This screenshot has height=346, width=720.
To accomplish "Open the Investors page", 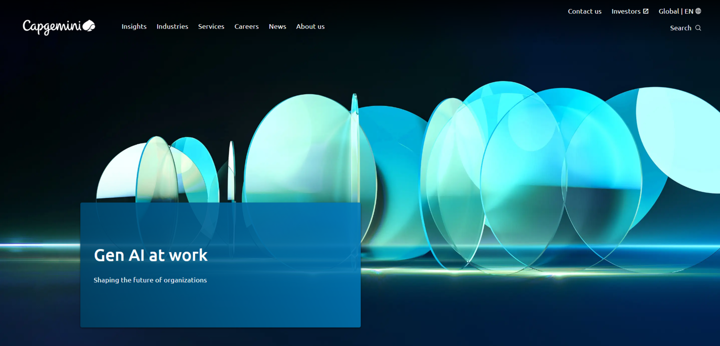I will click(627, 11).
